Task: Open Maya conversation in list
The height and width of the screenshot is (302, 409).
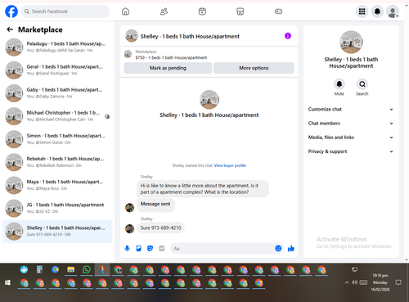Action: [57, 185]
